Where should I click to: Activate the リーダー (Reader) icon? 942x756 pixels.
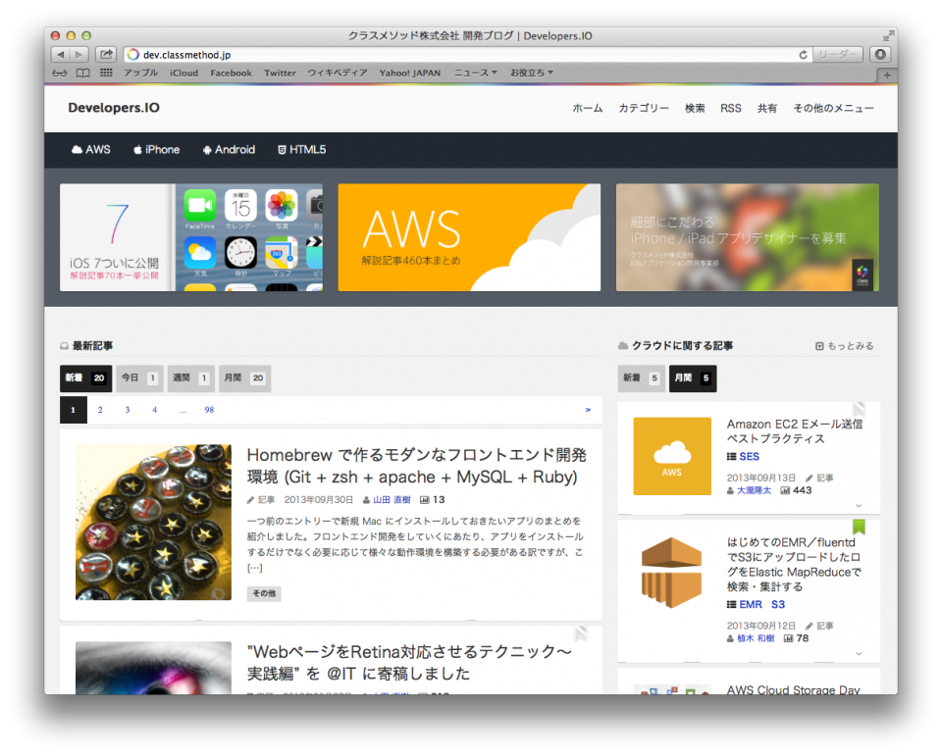[x=839, y=54]
